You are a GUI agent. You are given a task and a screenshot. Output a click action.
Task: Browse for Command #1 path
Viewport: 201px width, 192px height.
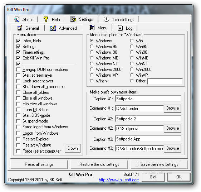click(172, 108)
